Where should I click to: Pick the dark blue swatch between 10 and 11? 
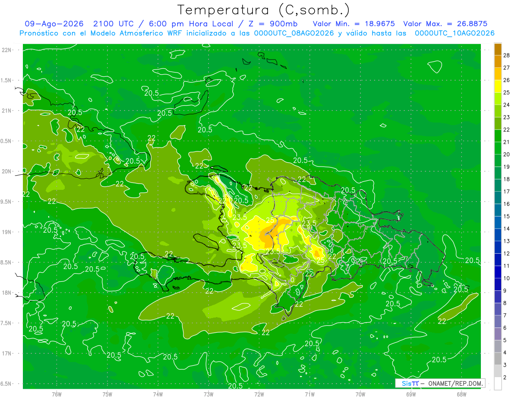(x=498, y=272)
